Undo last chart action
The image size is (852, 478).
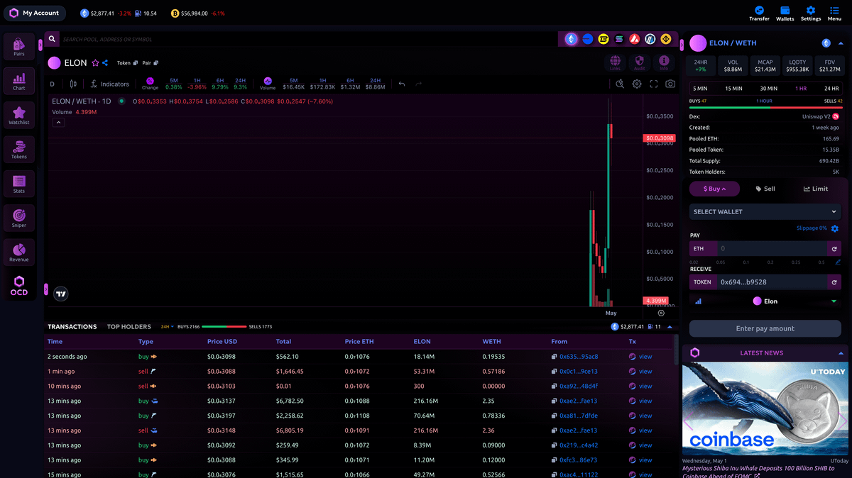[x=402, y=84]
